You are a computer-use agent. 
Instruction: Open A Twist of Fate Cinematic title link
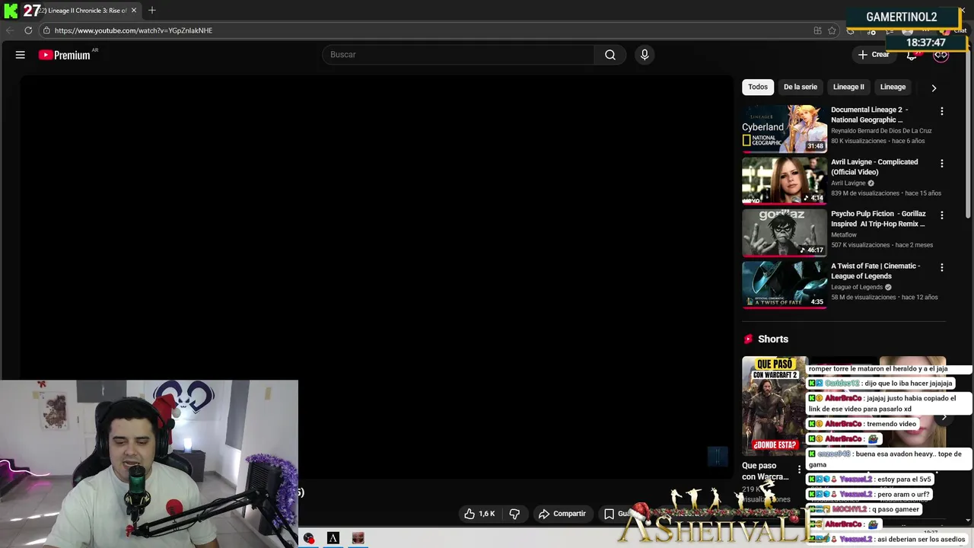(x=876, y=271)
